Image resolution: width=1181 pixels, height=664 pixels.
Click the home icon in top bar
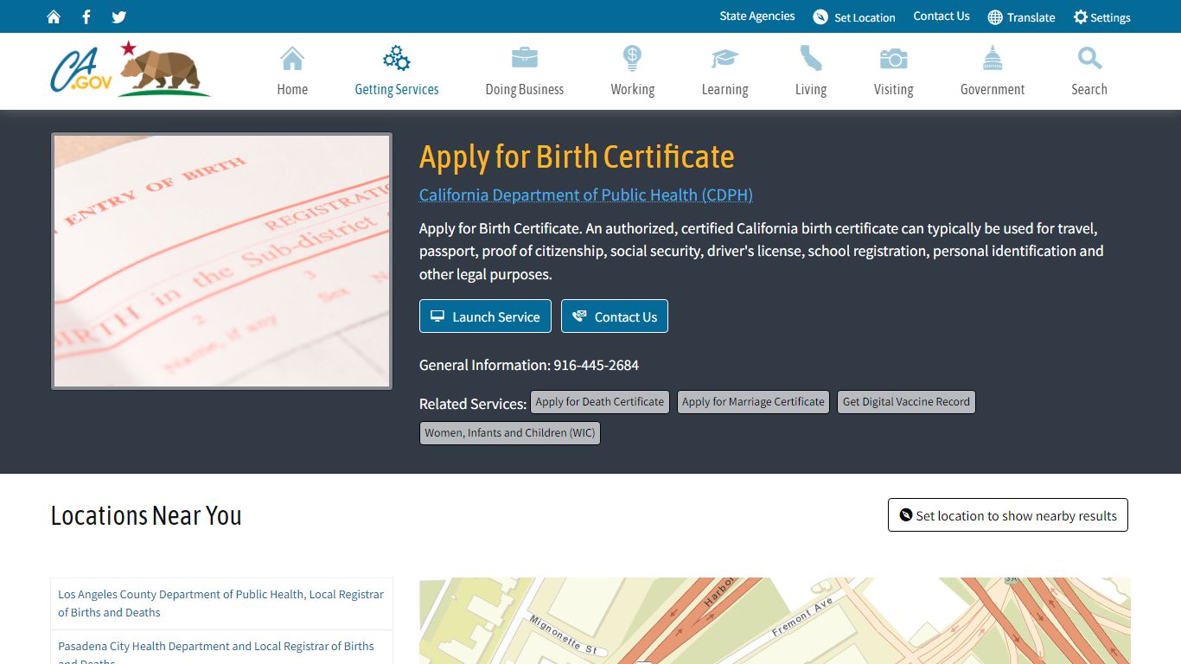tap(54, 16)
